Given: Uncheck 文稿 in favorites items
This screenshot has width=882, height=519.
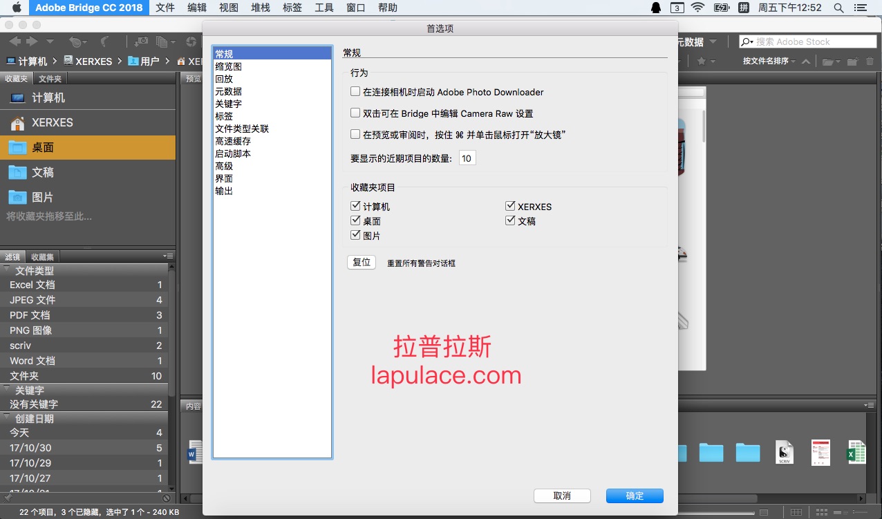Looking at the screenshot, I should 510,220.
